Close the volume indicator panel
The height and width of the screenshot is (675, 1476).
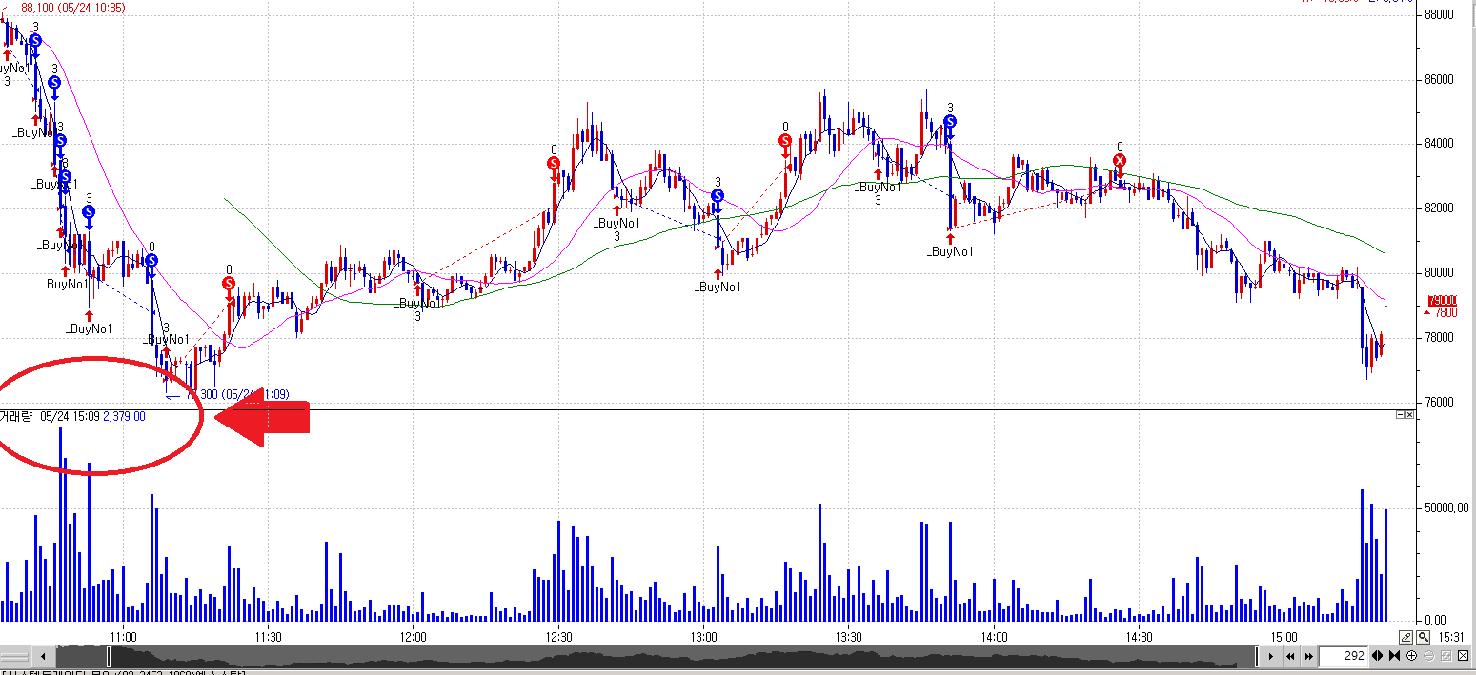(1411, 415)
